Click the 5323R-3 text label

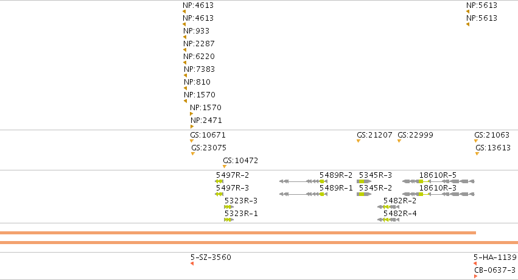click(x=241, y=201)
